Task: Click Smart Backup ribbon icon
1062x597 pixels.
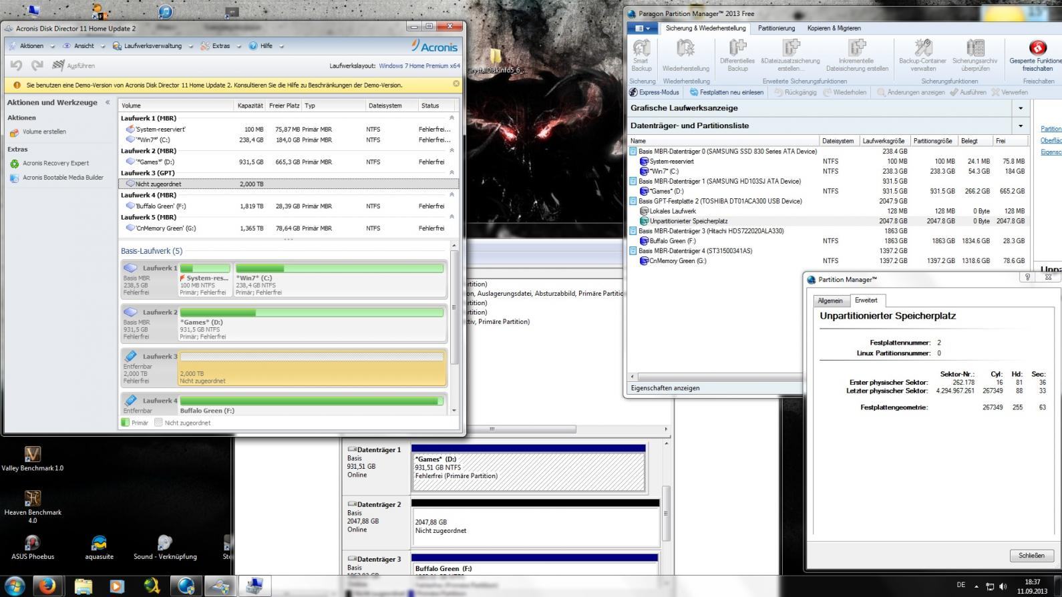Action: tap(641, 55)
